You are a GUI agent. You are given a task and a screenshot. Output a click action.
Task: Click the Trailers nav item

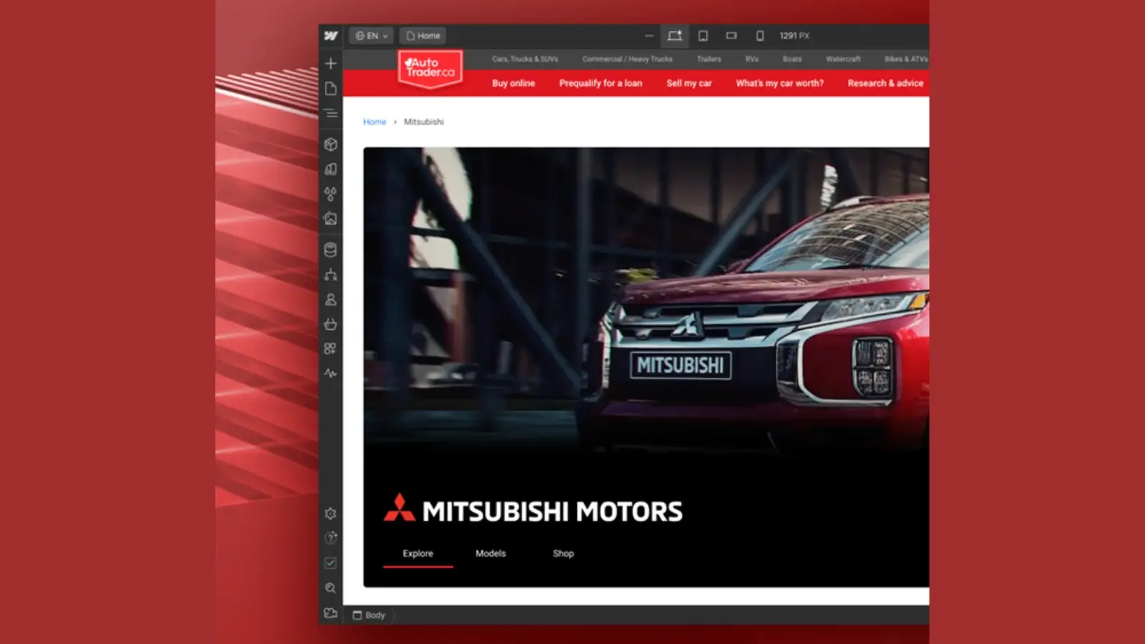pos(709,59)
